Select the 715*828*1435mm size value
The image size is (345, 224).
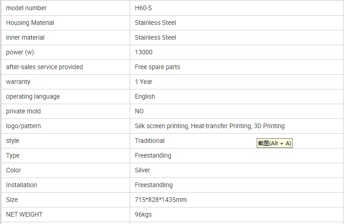(x=161, y=200)
